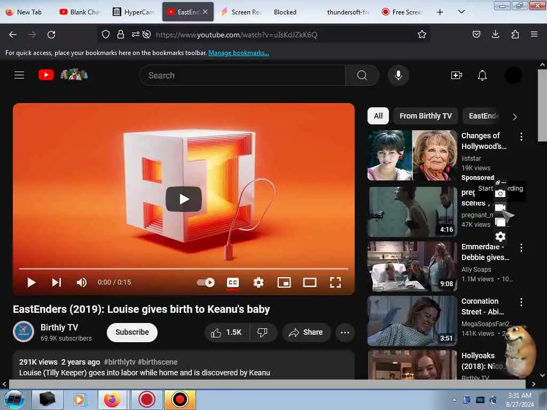Click the #birthlytv hashtag
This screenshot has height=410, width=547.
tap(120, 362)
